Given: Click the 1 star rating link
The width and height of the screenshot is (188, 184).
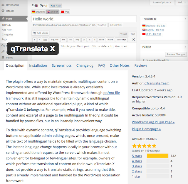Looking at the screenshot, I should pos(136,176).
